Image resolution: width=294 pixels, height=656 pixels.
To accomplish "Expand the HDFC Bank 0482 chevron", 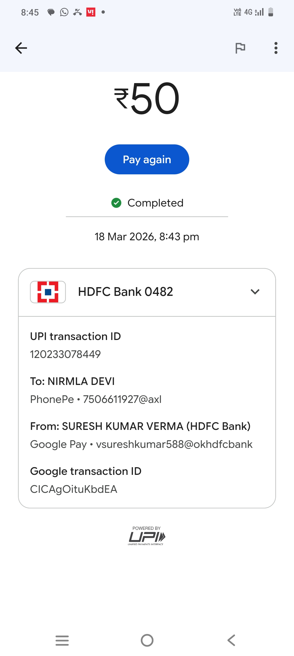I will click(x=255, y=292).
